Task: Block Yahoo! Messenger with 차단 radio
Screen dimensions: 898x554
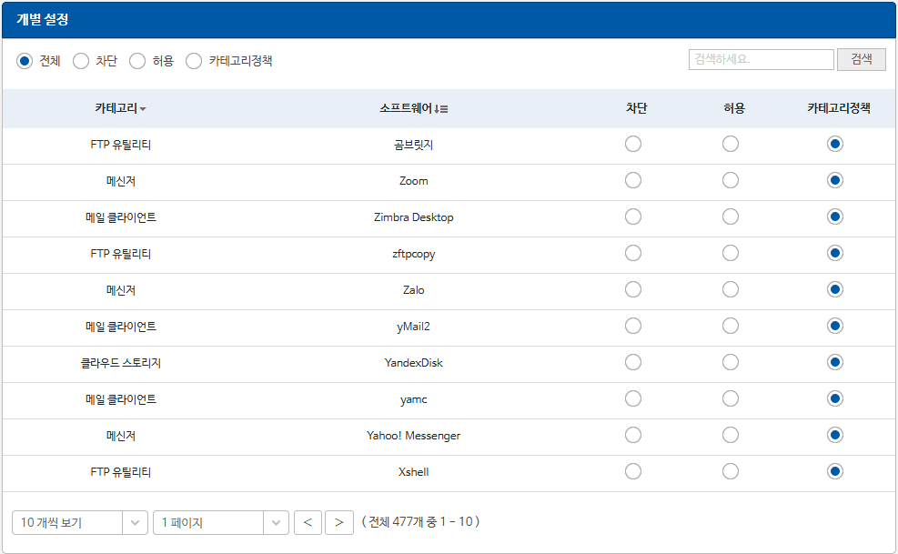Action: [633, 435]
